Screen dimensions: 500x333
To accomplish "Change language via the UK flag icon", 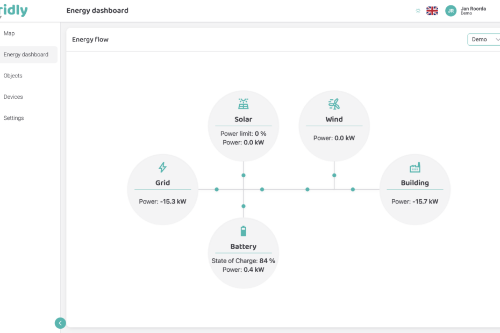I will 432,10.
